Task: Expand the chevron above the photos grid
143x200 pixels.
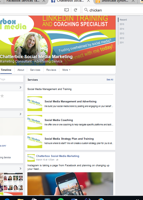Action: 21,168
